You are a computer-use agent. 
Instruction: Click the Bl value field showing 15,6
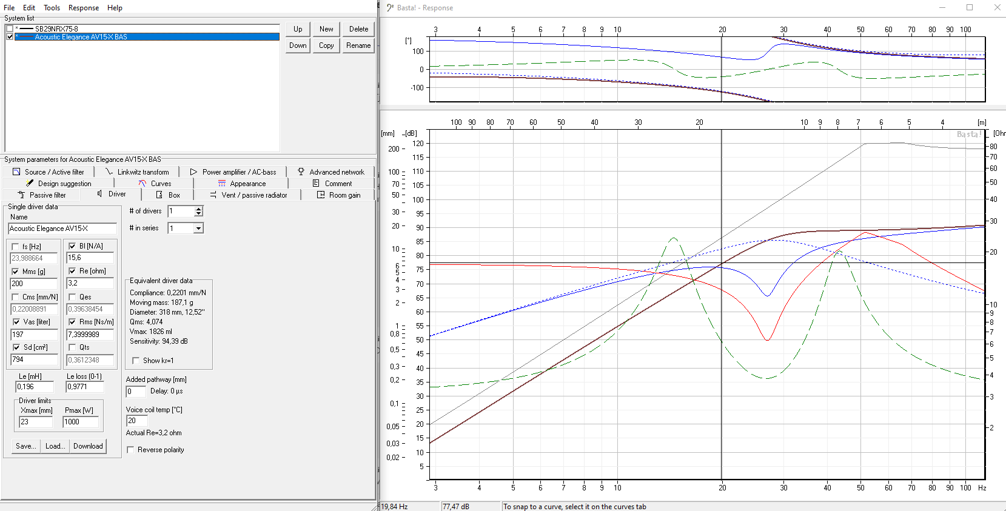point(90,258)
